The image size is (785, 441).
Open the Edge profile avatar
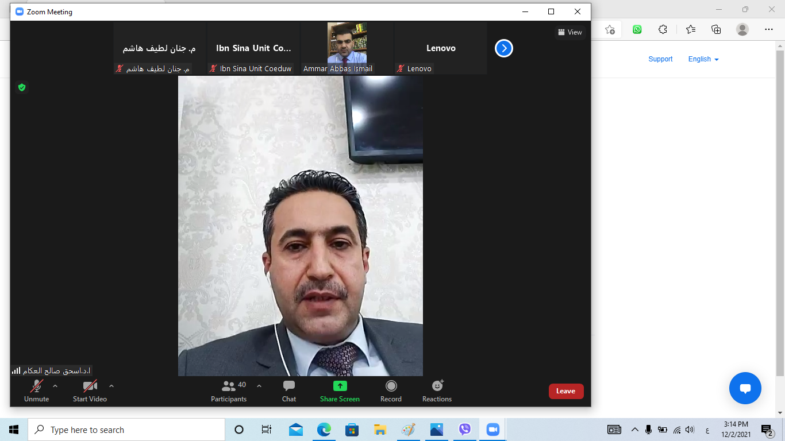pyautogui.click(x=742, y=29)
